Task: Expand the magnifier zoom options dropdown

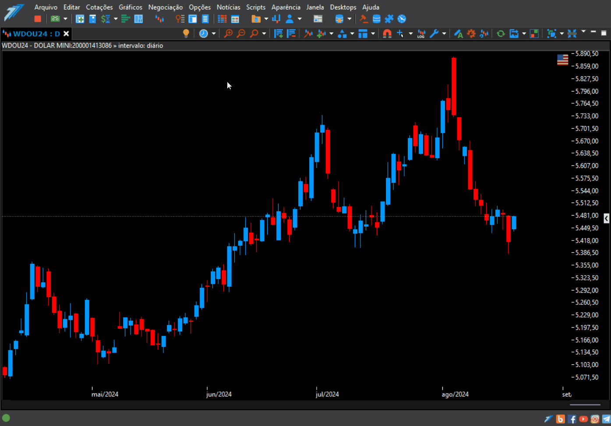Action: (264, 34)
